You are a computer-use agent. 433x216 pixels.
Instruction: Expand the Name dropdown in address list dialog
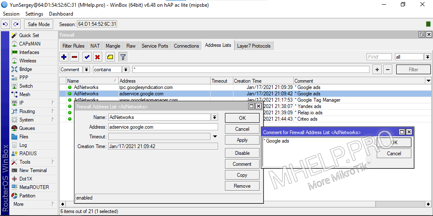[214, 117]
